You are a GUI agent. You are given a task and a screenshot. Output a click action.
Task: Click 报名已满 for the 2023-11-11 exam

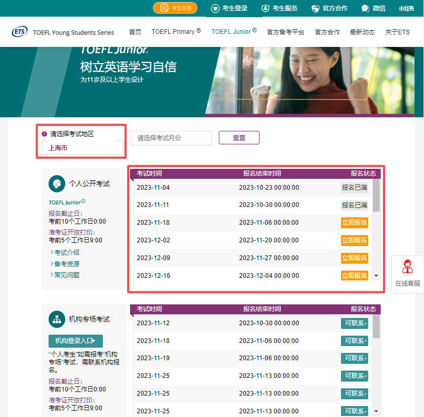click(354, 205)
